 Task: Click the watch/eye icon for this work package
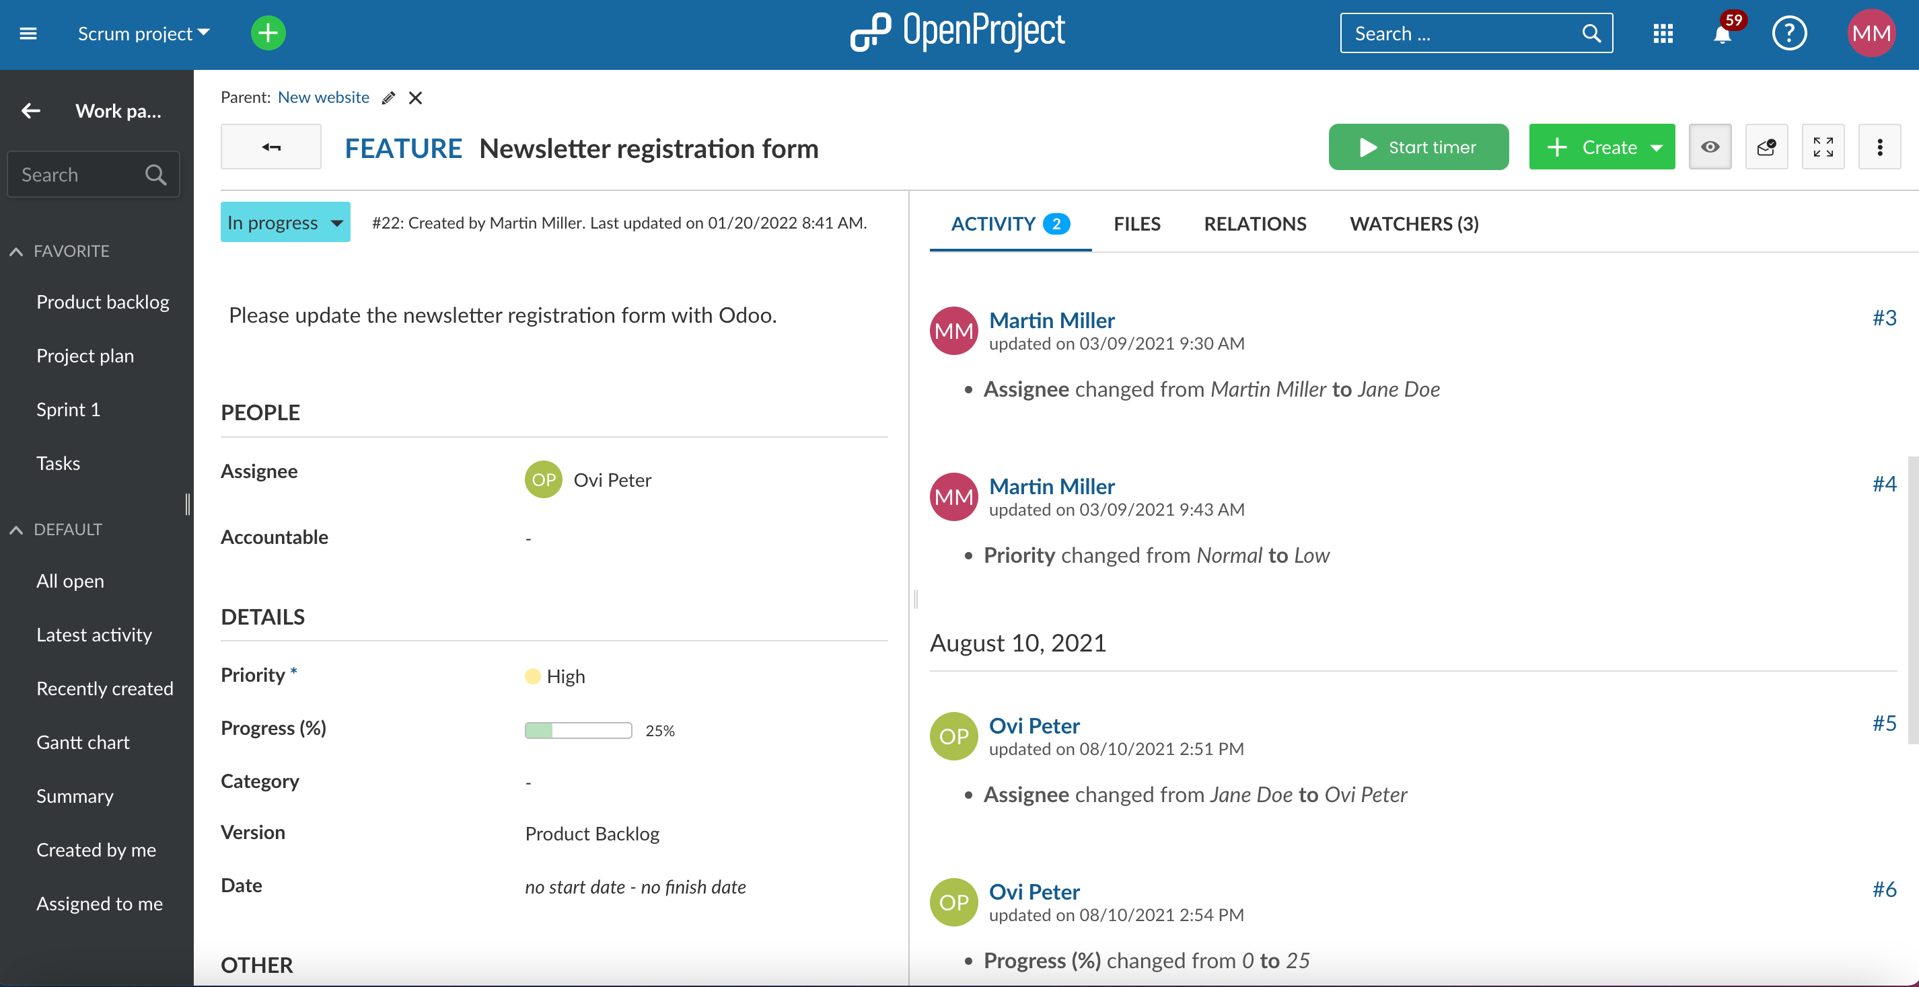point(1708,146)
